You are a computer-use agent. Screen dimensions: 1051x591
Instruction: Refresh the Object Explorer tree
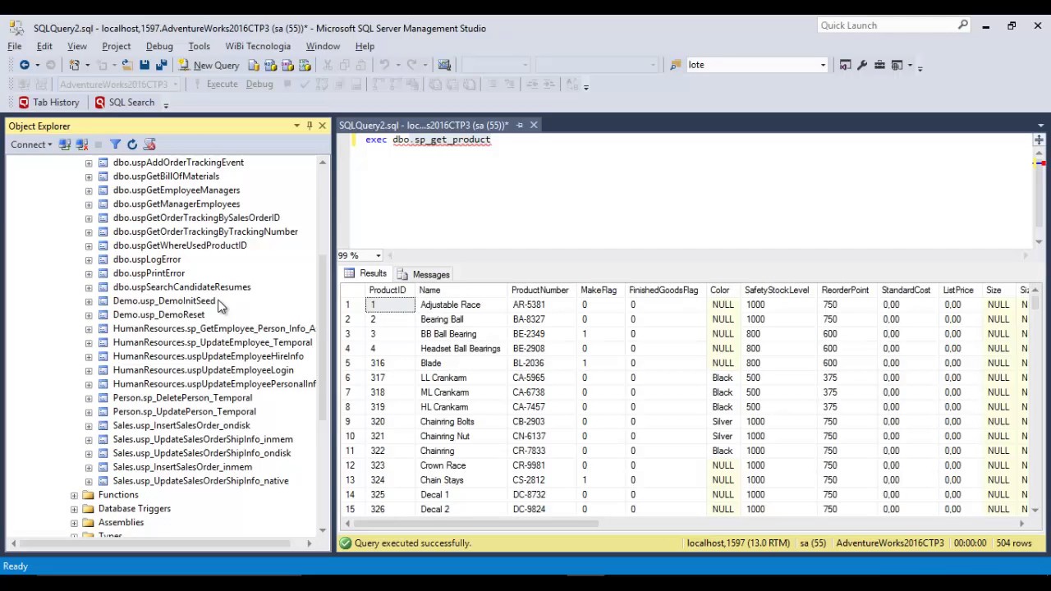coord(132,144)
